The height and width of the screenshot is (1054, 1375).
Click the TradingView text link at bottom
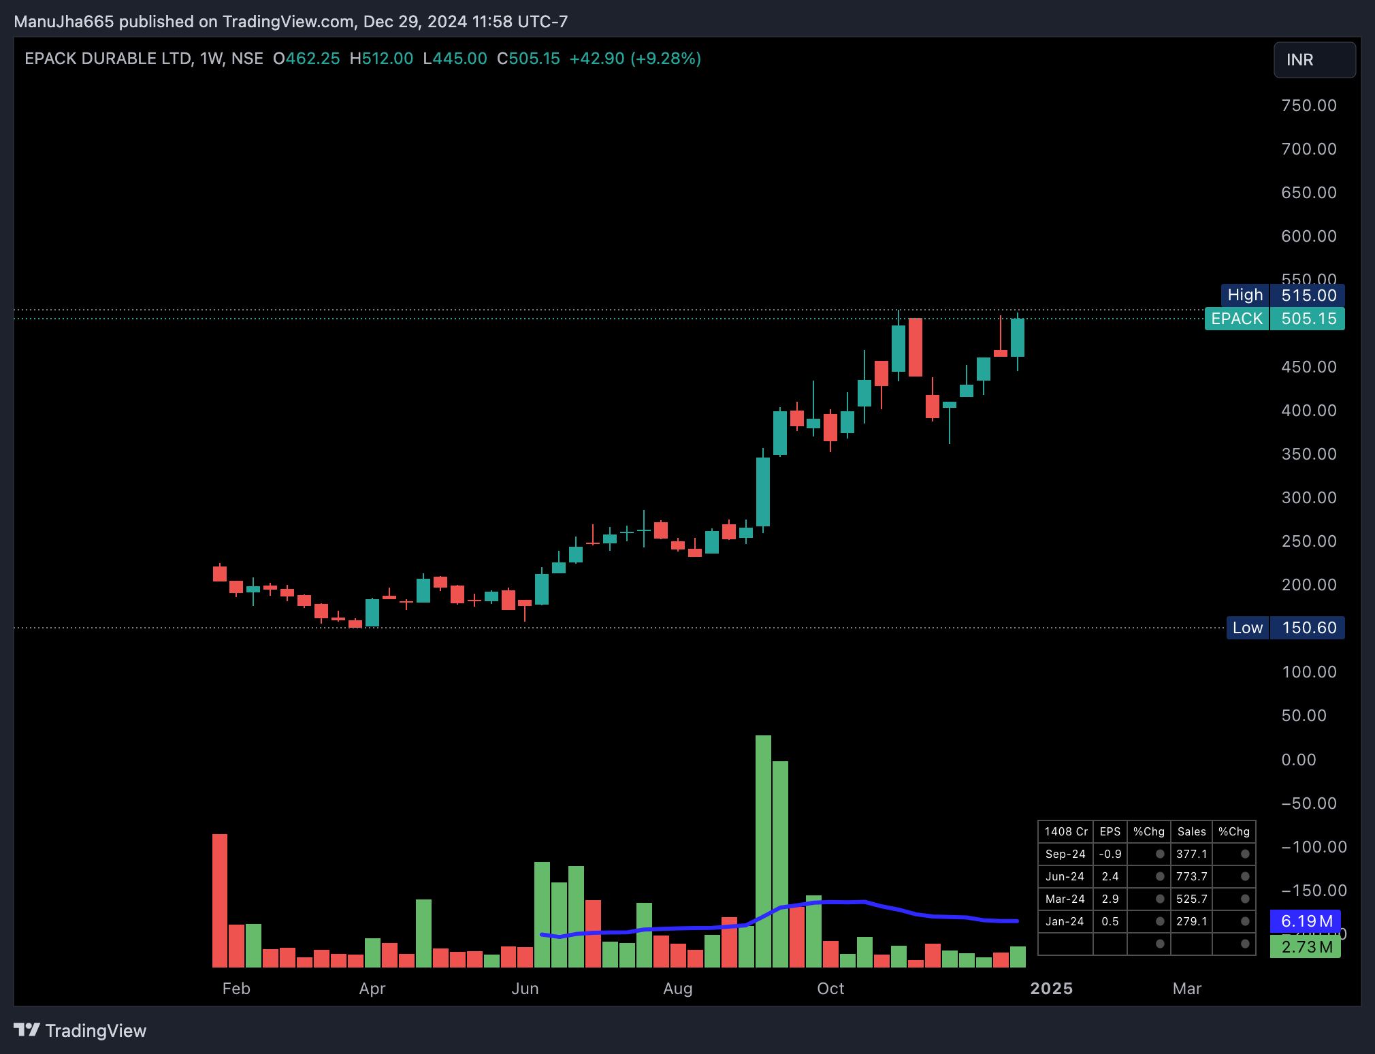click(x=96, y=1031)
